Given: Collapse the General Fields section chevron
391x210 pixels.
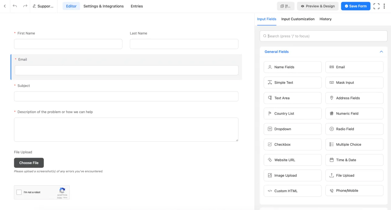Looking at the screenshot, I should (x=381, y=52).
